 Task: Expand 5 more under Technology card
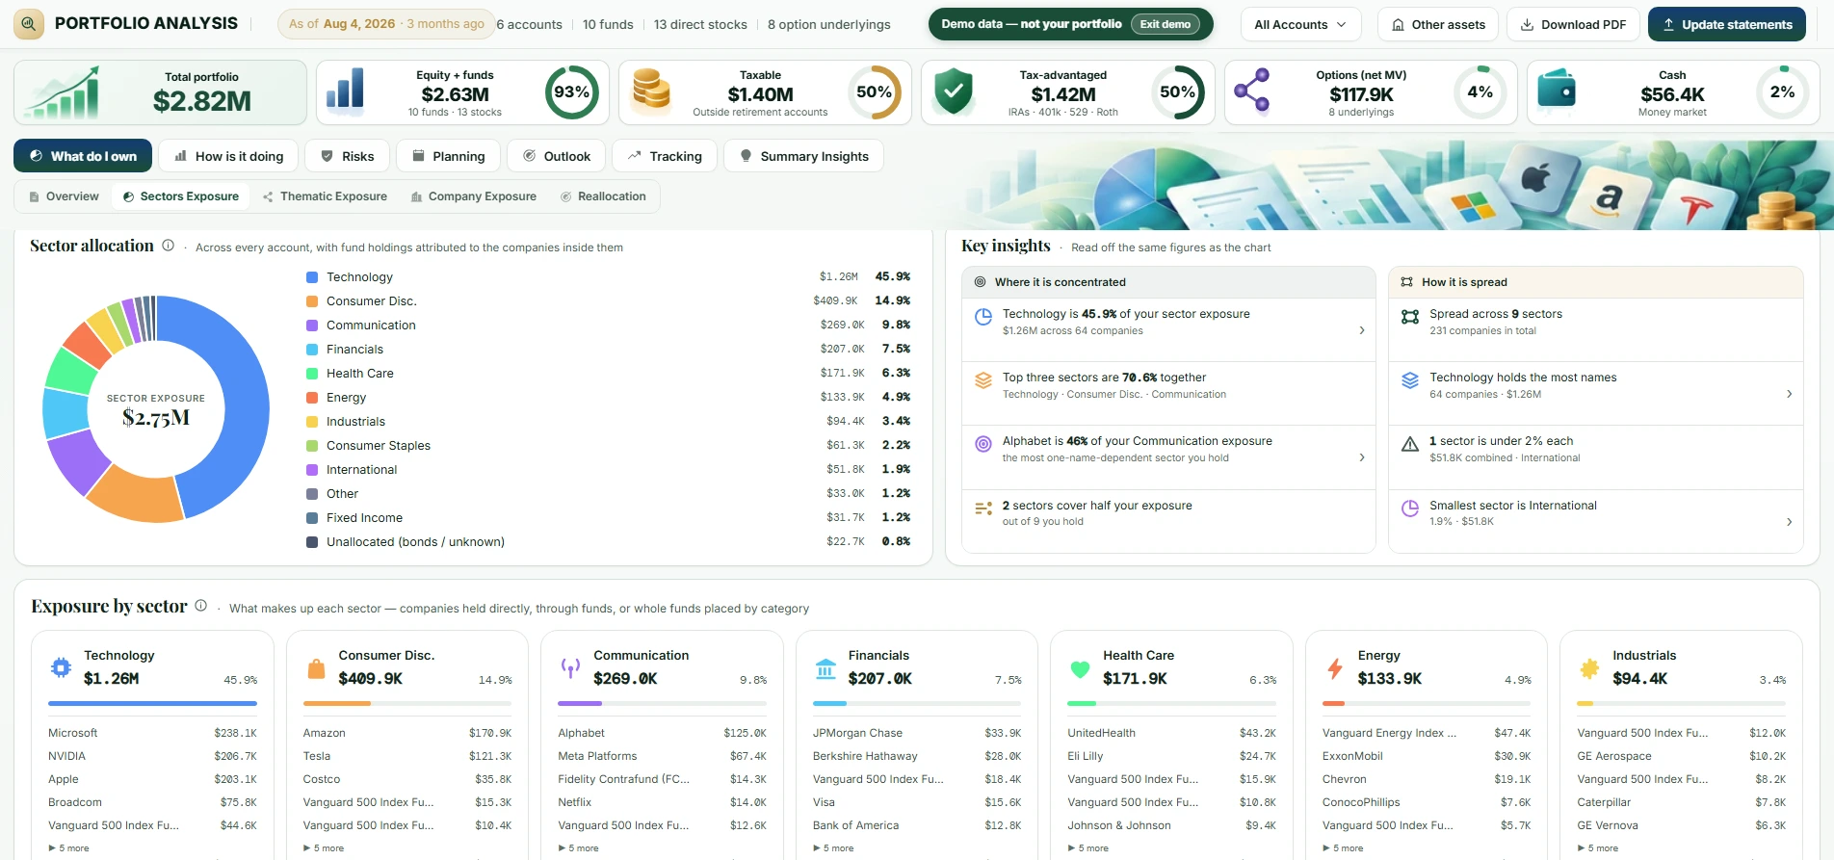pos(69,848)
